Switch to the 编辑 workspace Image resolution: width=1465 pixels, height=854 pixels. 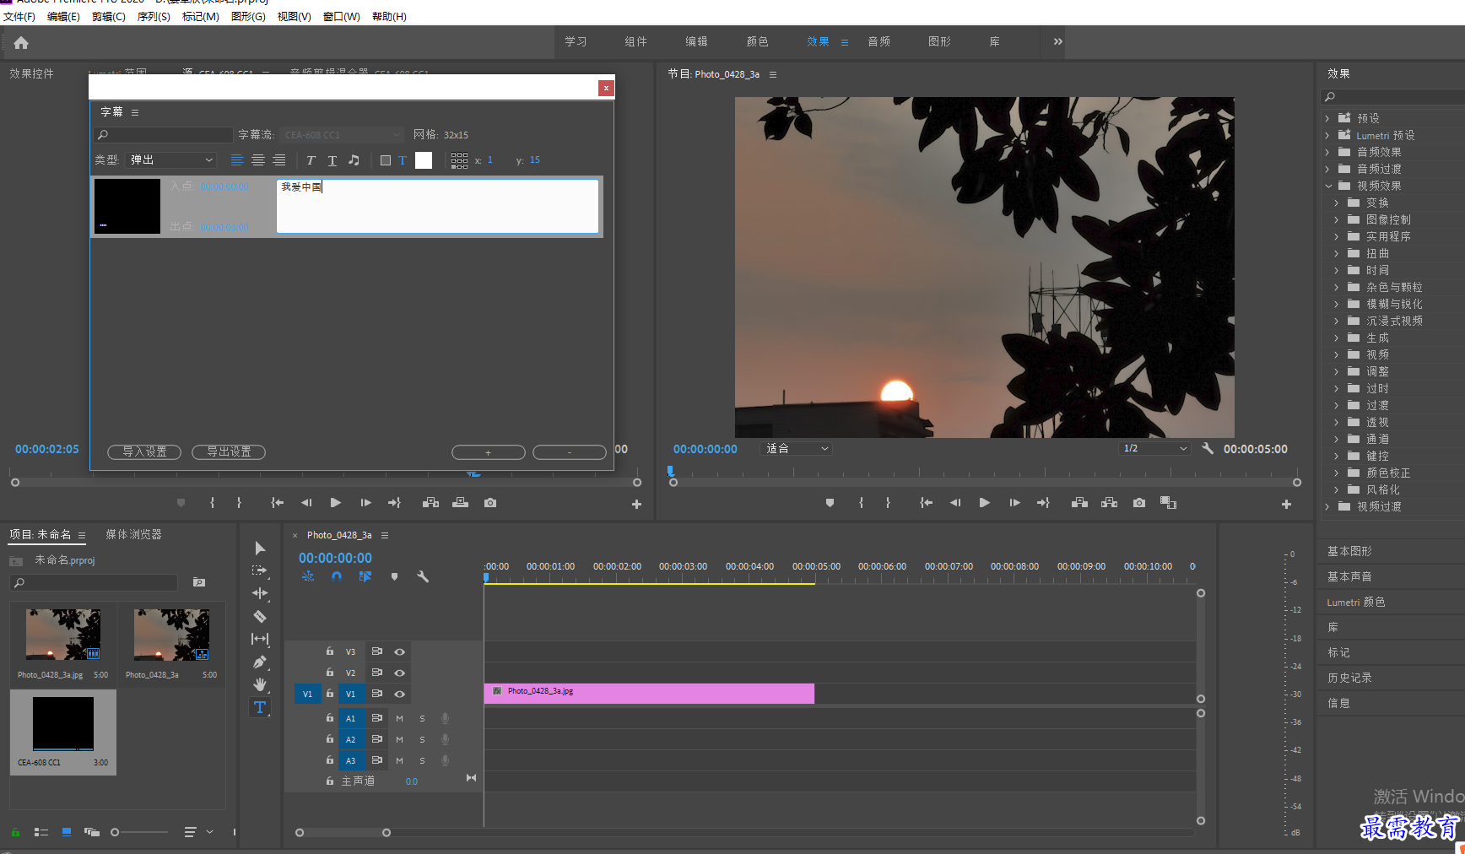pyautogui.click(x=696, y=41)
